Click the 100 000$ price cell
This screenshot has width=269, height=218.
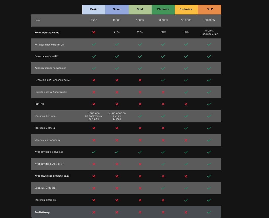[209, 20]
